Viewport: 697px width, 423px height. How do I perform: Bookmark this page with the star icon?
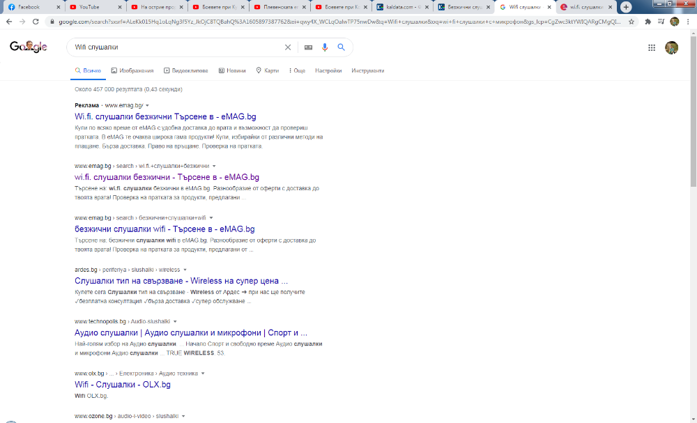(x=631, y=22)
